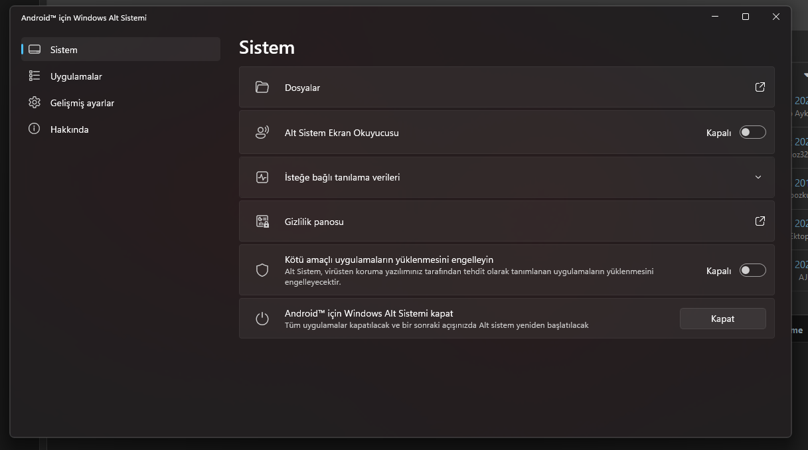Click the diagnostics data icon
This screenshot has width=808, height=450.
[x=262, y=177]
